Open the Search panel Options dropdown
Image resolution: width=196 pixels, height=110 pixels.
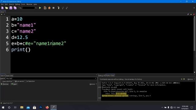(x=93, y=84)
